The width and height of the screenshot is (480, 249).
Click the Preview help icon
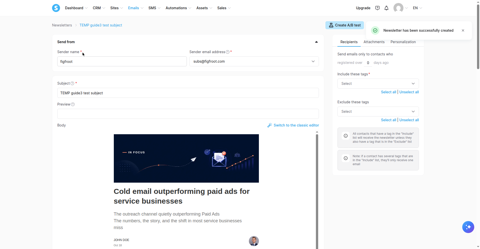click(73, 104)
